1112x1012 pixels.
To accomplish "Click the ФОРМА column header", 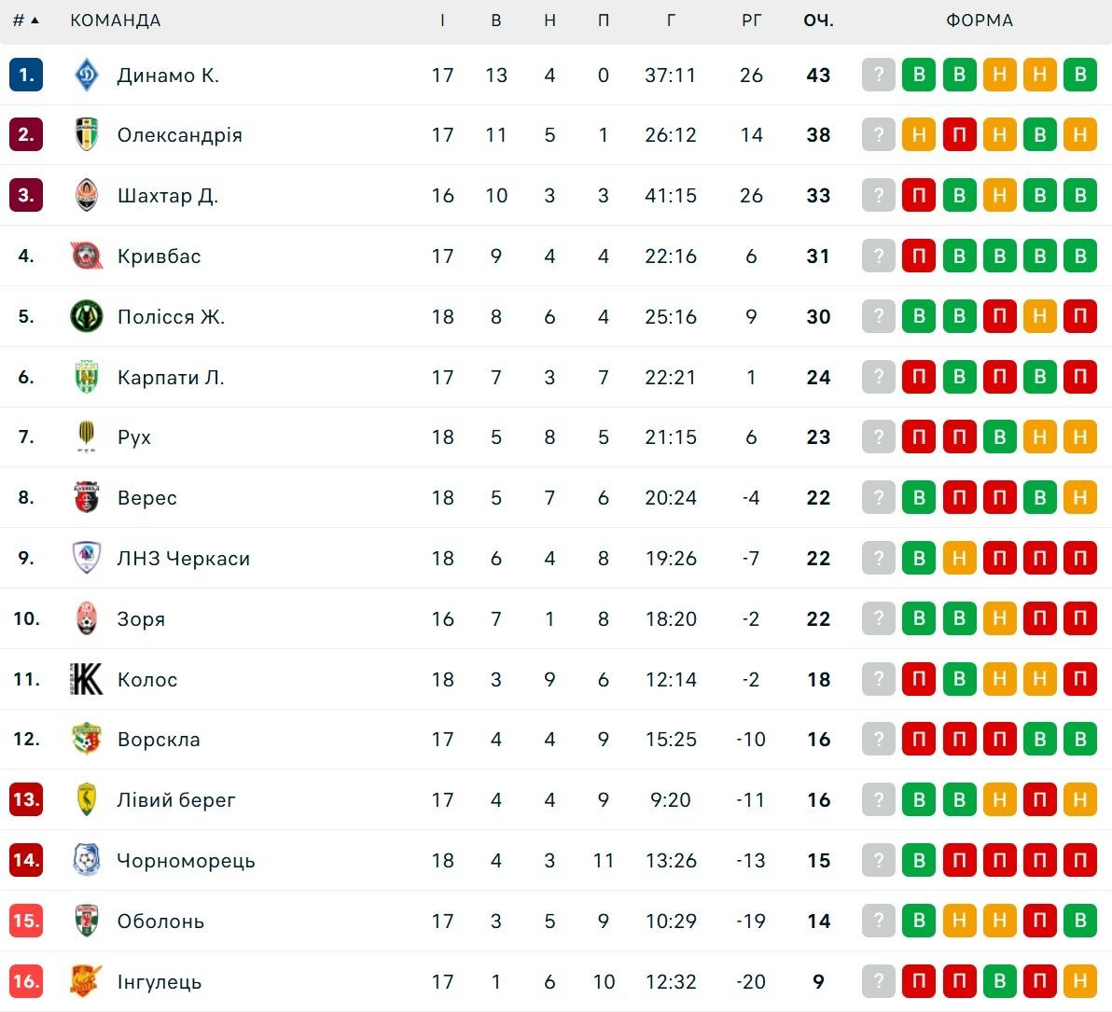I will pos(980,21).
